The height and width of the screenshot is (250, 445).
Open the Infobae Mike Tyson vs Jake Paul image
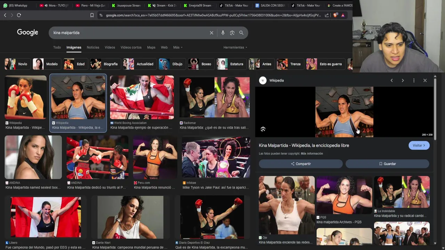tap(216, 157)
